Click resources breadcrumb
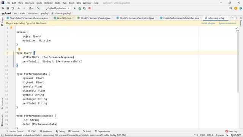Image resolution: width=243 pixels, height=137 pixels. pos(33,13)
